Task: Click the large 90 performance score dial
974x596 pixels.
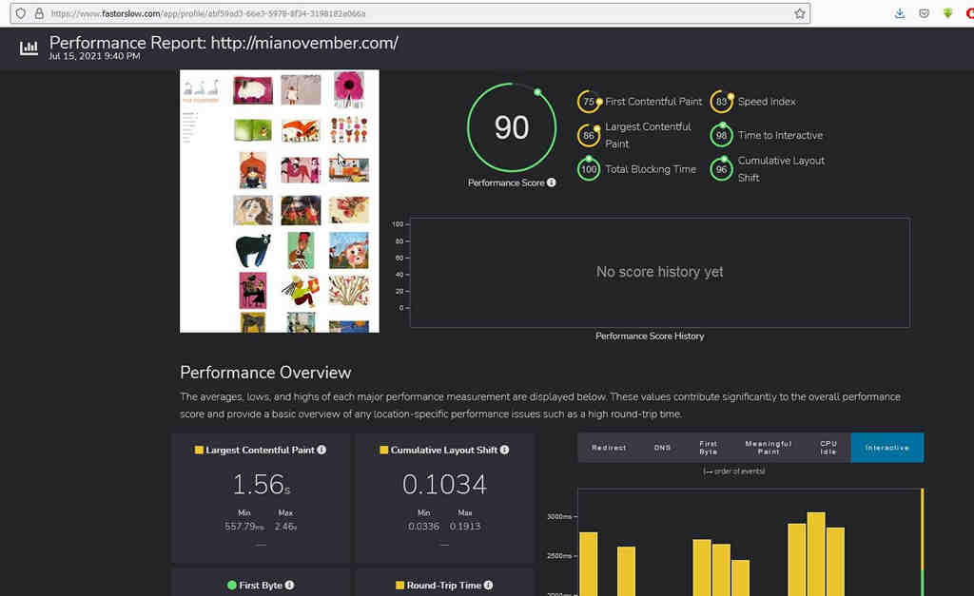Action: point(511,127)
